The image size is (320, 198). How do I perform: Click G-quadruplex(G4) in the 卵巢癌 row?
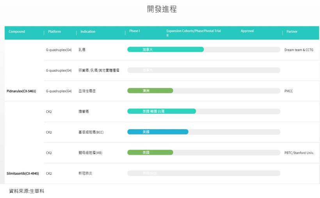59,70
